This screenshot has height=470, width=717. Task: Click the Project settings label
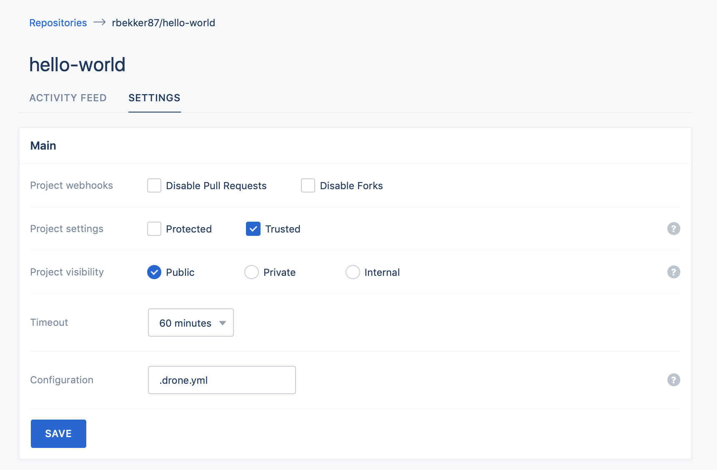[67, 229]
